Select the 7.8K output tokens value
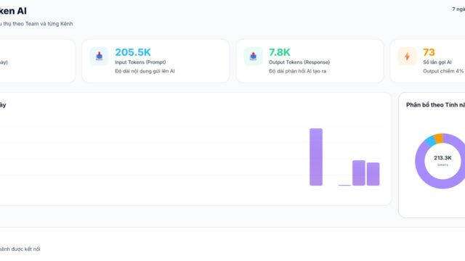The image size is (465, 261). [279, 52]
